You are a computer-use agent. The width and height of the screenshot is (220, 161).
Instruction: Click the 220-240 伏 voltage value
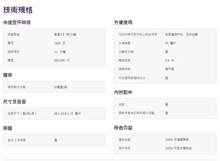point(62,60)
